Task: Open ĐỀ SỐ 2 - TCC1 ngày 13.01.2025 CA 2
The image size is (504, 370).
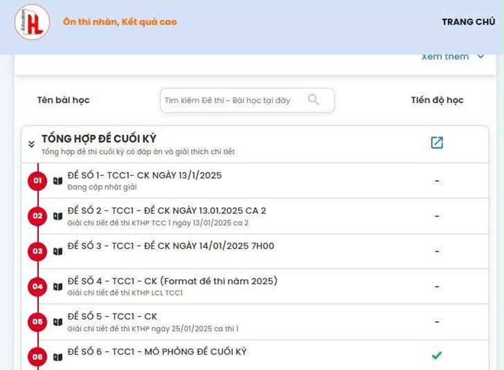Action: point(166,211)
